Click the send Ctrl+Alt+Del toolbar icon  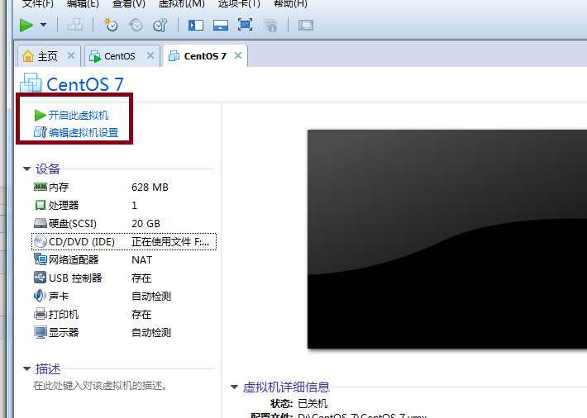click(75, 25)
